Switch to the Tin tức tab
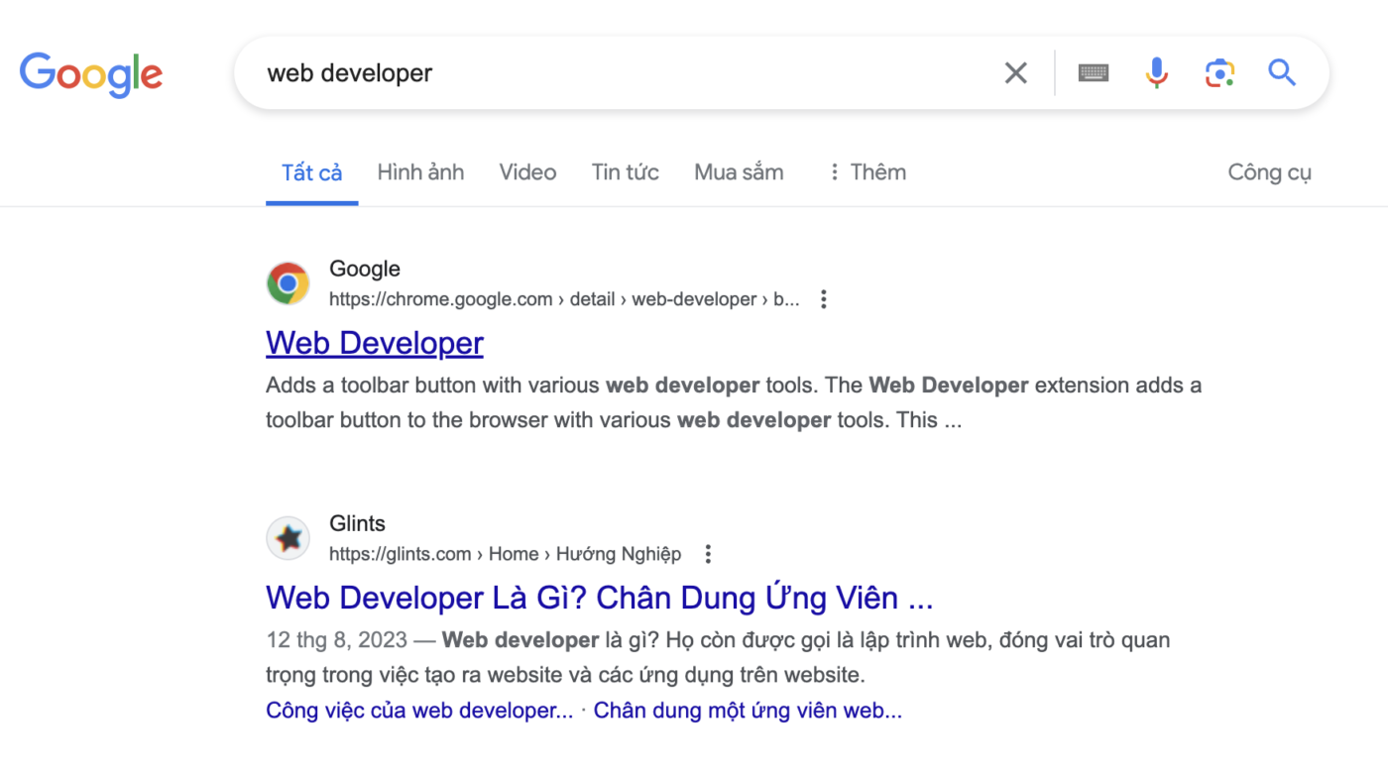The height and width of the screenshot is (774, 1388). tap(626, 172)
